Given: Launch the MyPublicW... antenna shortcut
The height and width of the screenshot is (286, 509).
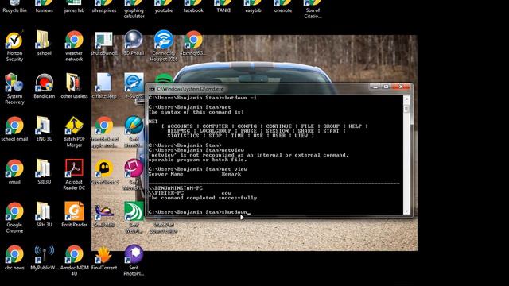Looking at the screenshot, I should [45, 257].
